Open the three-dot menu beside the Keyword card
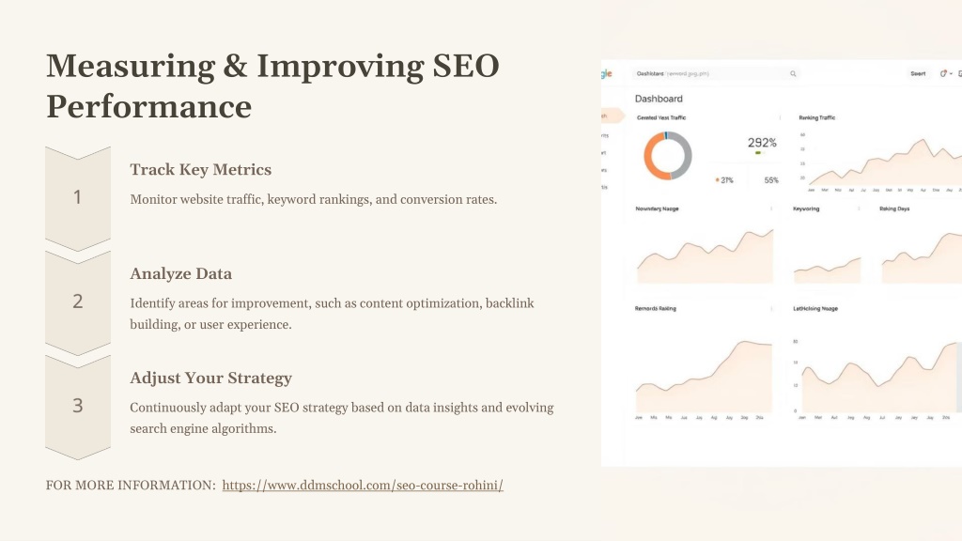The image size is (962, 541). coord(859,209)
